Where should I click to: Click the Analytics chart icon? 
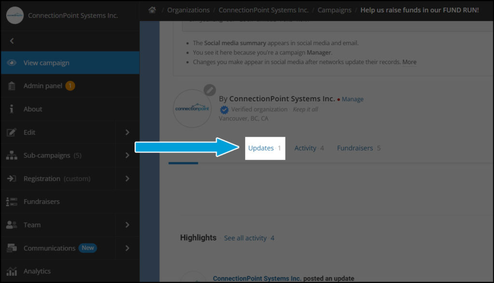(12, 271)
